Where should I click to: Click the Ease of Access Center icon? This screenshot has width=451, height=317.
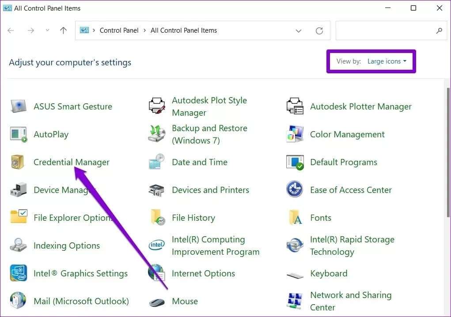(295, 189)
